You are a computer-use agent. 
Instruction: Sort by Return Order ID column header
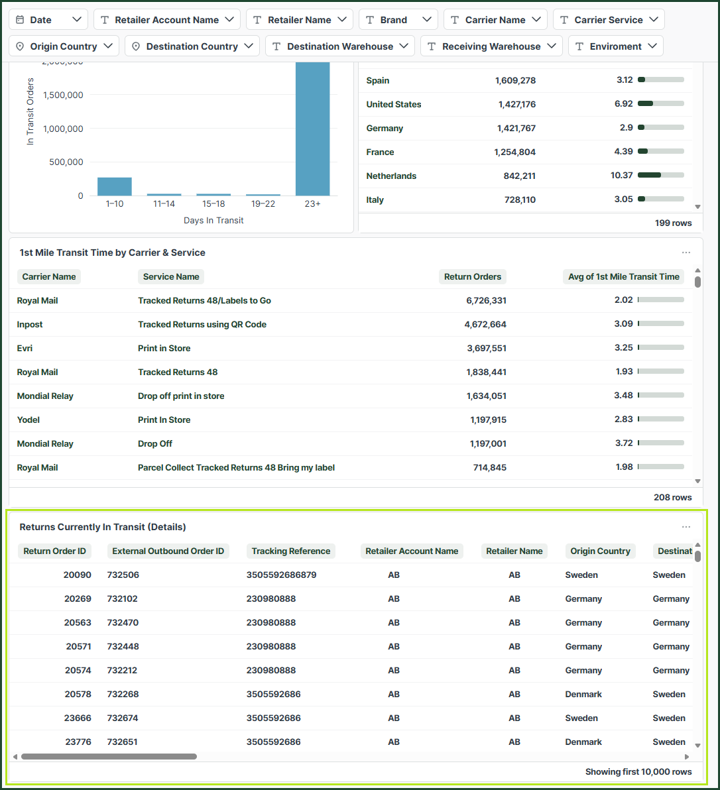[54, 551]
